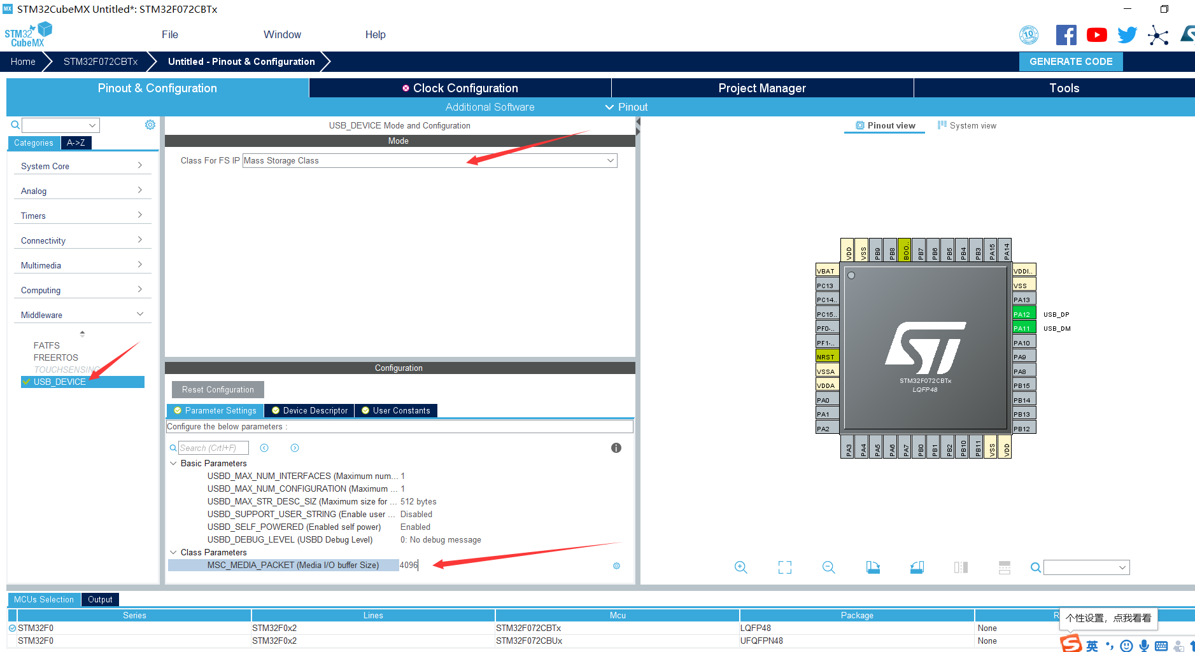Select the PA12 green pin on the chip
Image resolution: width=1195 pixels, height=652 pixels.
(1023, 314)
